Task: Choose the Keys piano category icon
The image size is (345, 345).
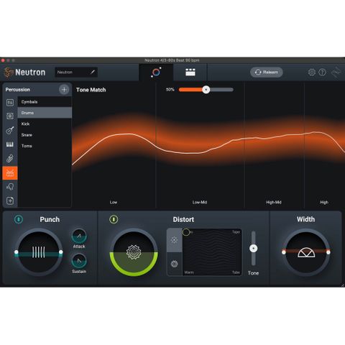Action: [x=10, y=144]
